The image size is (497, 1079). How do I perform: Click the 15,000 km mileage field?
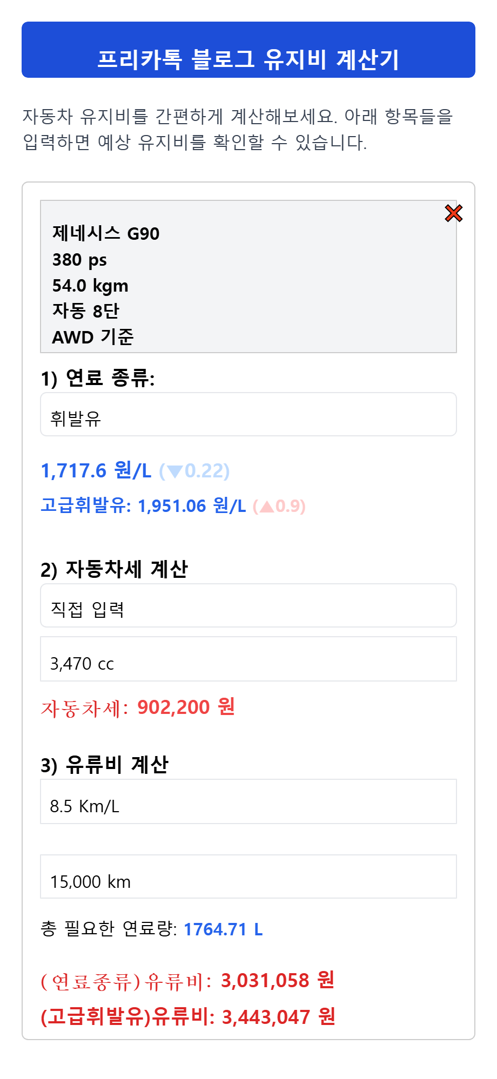[249, 877]
